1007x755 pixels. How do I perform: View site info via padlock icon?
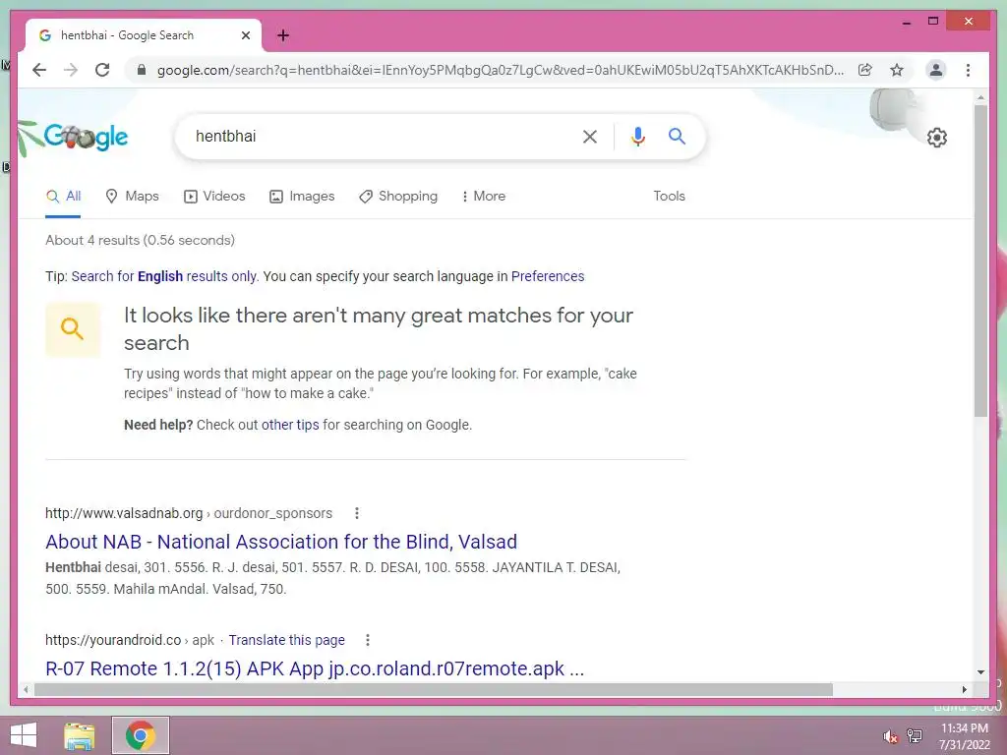point(142,70)
